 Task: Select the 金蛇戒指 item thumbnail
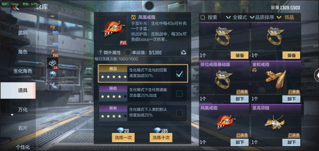pos(276,78)
